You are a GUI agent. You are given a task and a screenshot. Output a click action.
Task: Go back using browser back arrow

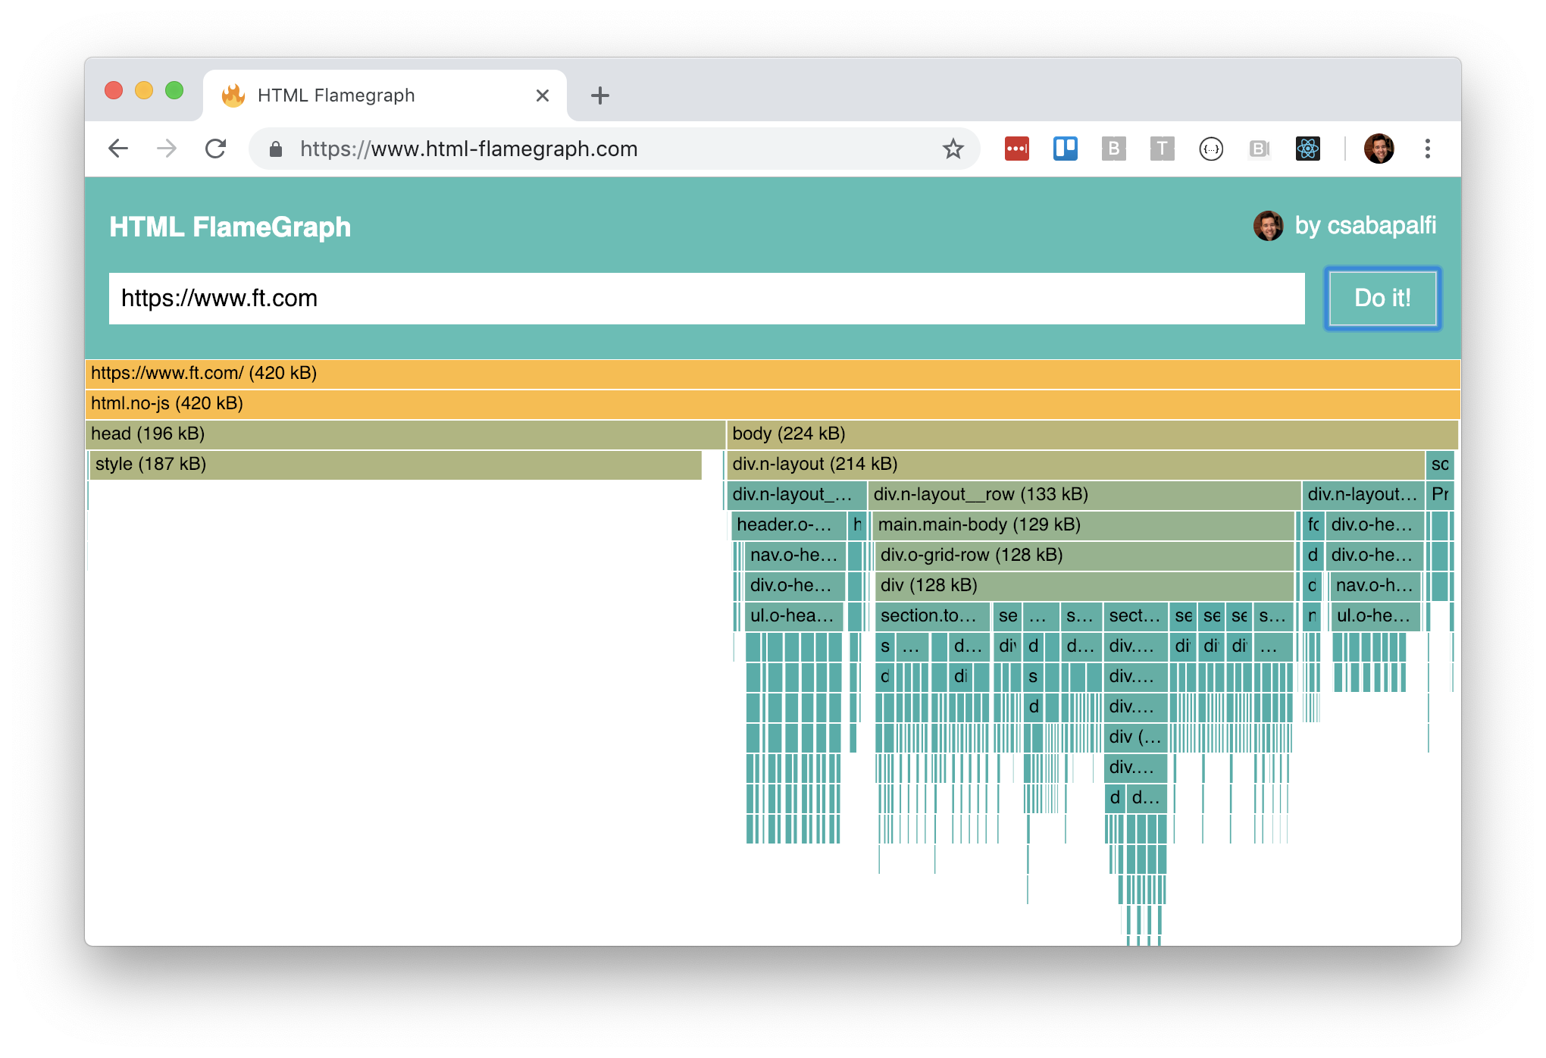pos(118,149)
